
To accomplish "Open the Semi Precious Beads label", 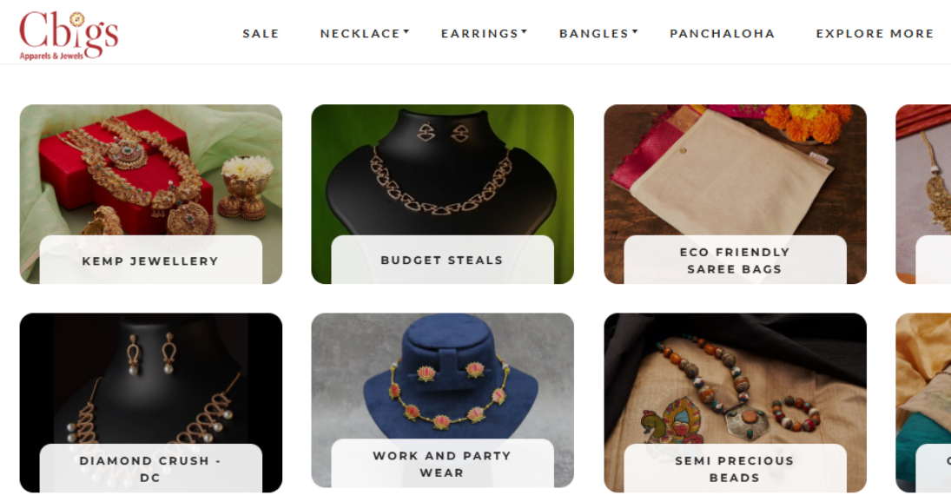I will click(735, 469).
